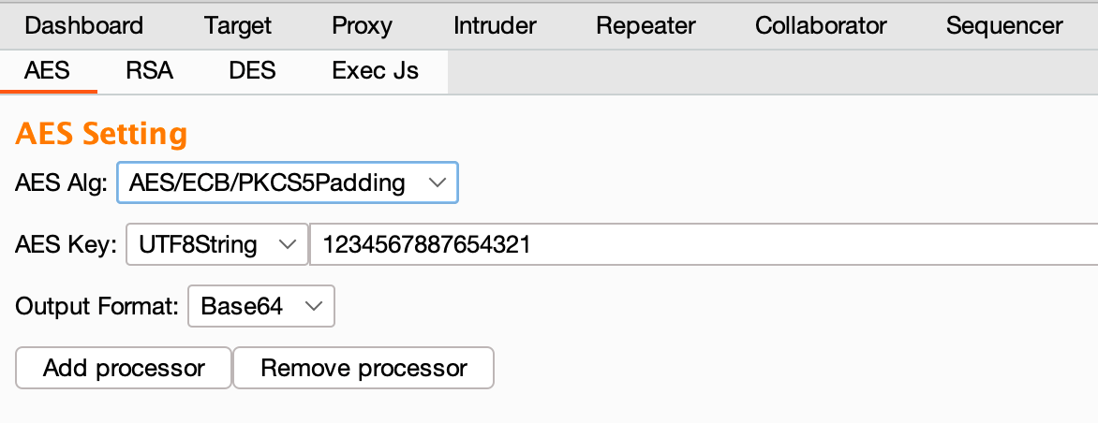Click the chevron arrow beside AES/ECB/PKCS5Padding

(x=437, y=183)
